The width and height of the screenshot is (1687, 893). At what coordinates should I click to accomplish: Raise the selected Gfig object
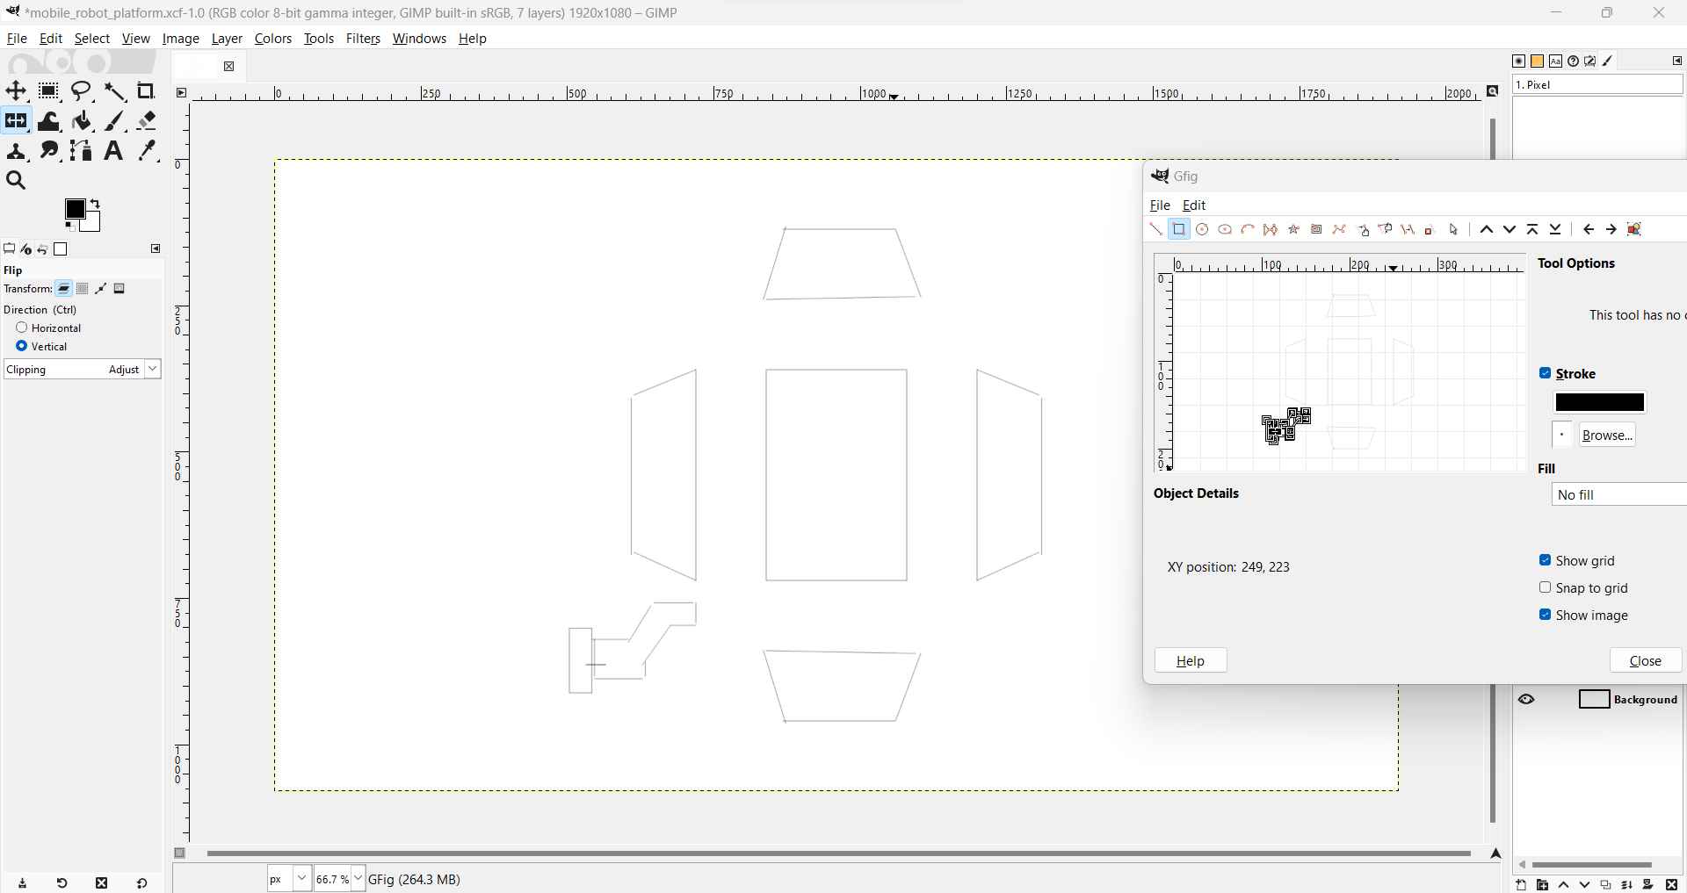tap(1487, 229)
